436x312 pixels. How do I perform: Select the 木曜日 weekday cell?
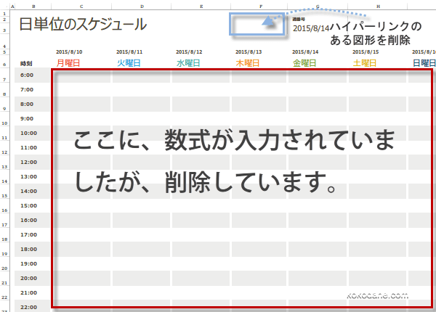(248, 63)
